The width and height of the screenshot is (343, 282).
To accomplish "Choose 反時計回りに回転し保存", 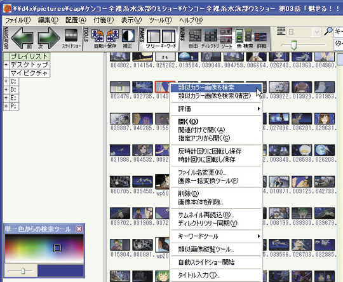I will 216,151.
